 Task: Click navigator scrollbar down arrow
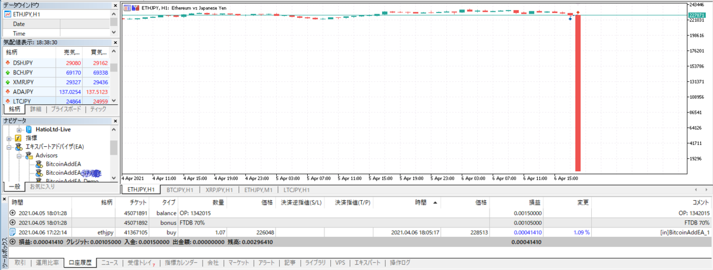pyautogui.click(x=113, y=178)
